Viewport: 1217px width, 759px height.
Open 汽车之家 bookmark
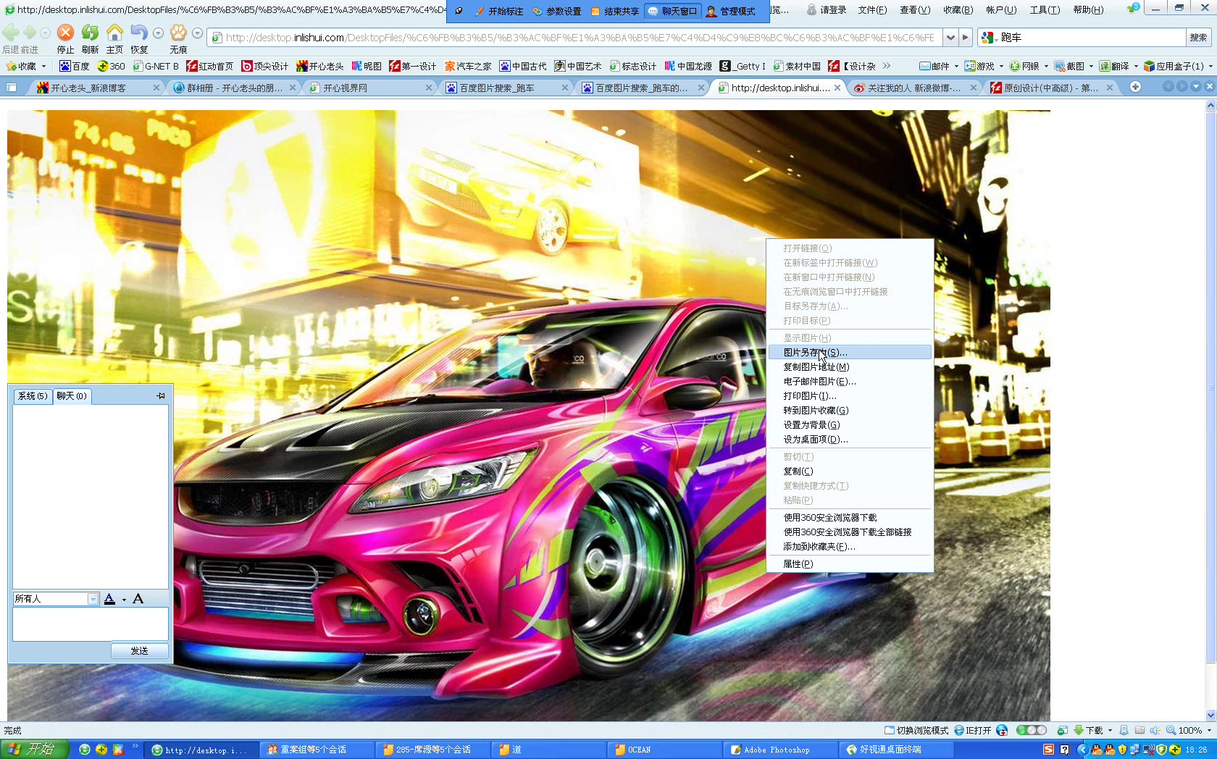(x=468, y=66)
